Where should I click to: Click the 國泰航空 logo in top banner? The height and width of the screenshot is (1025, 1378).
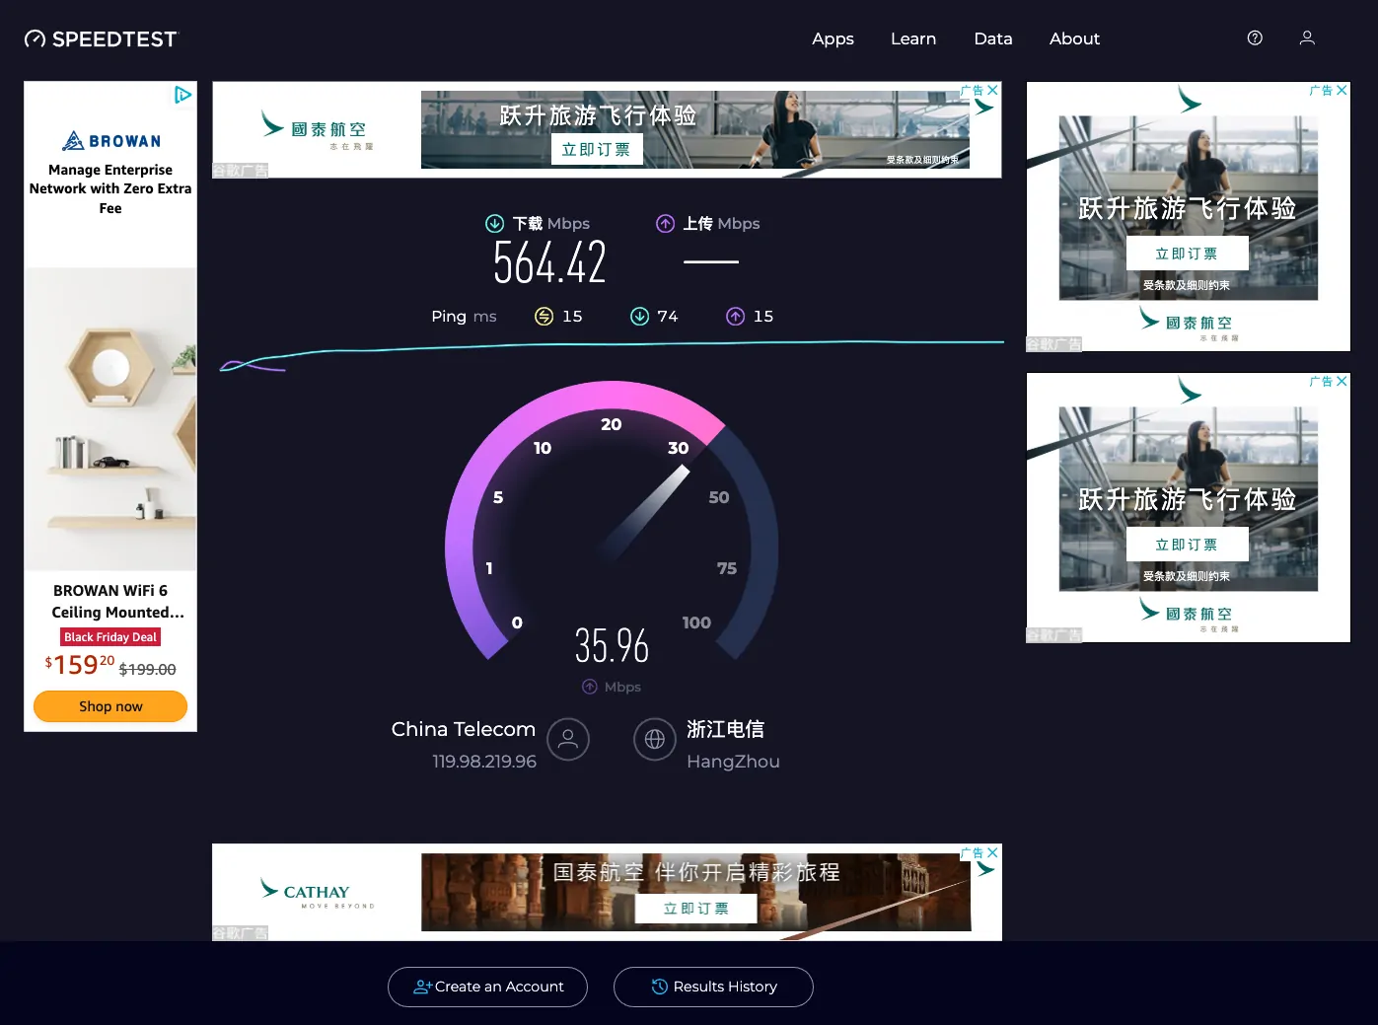click(x=317, y=130)
